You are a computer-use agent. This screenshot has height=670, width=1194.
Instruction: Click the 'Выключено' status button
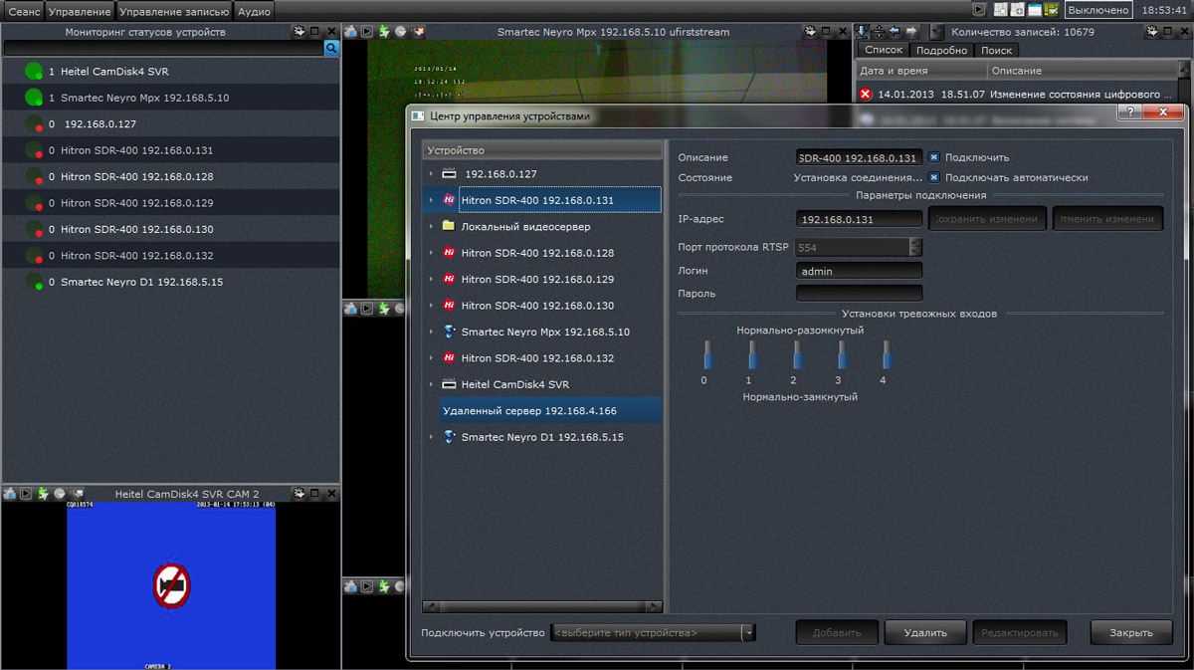(1098, 10)
